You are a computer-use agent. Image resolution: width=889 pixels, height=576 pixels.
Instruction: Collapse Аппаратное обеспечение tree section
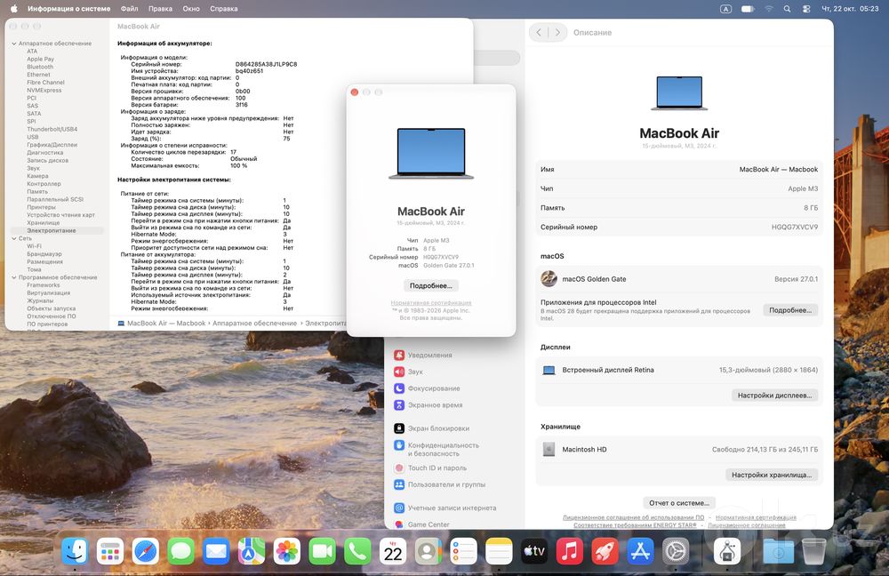[x=13, y=43]
